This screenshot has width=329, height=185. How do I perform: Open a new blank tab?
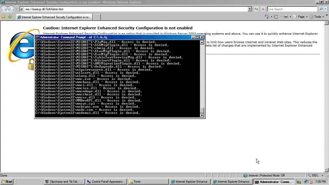pos(97,17)
